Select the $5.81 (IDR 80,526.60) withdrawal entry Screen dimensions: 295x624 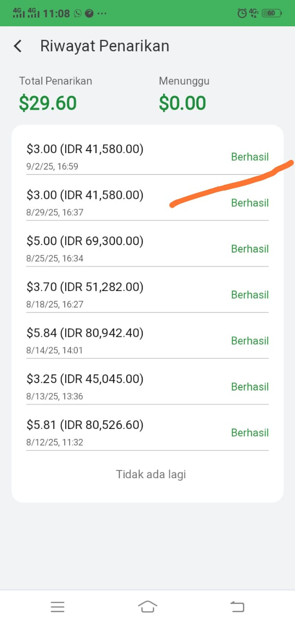(x=147, y=432)
